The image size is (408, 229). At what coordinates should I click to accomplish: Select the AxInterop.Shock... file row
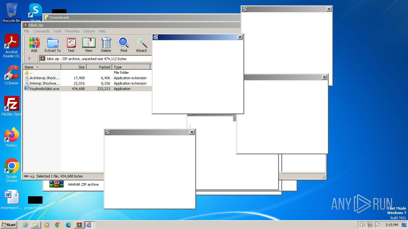(87, 78)
